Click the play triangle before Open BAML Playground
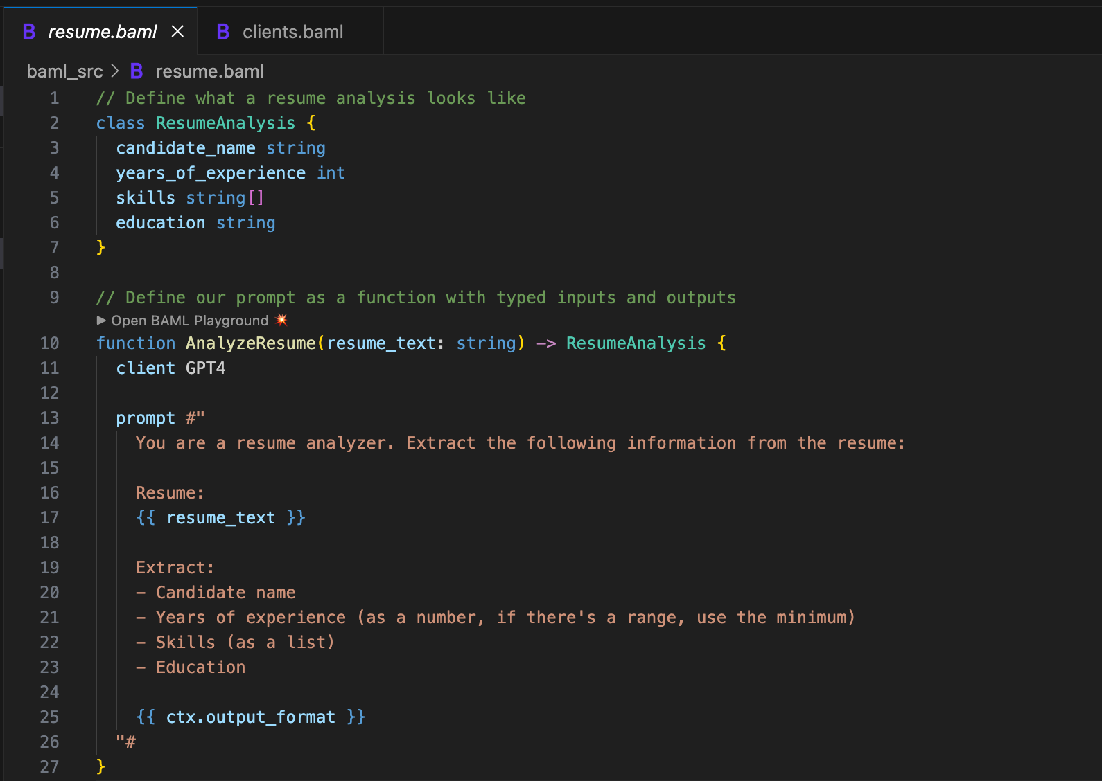The height and width of the screenshot is (781, 1102). (x=101, y=321)
